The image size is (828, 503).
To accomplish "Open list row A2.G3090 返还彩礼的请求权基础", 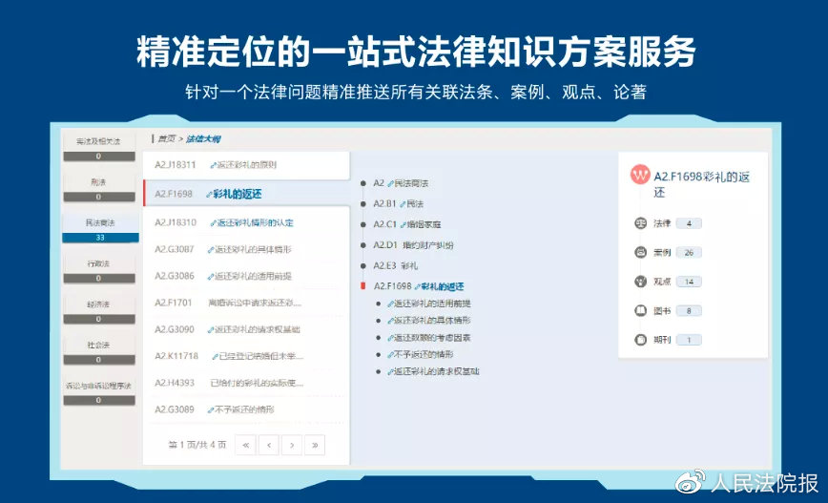I will point(246,329).
